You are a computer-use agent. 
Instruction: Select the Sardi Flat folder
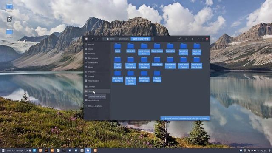pos(170,48)
